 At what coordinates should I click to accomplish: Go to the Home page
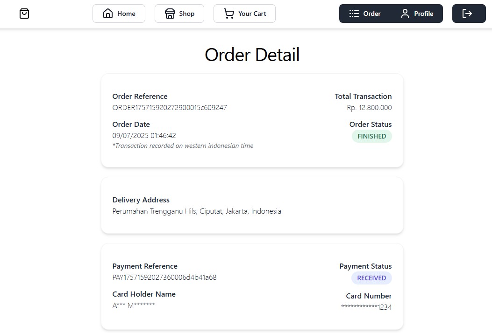119,14
